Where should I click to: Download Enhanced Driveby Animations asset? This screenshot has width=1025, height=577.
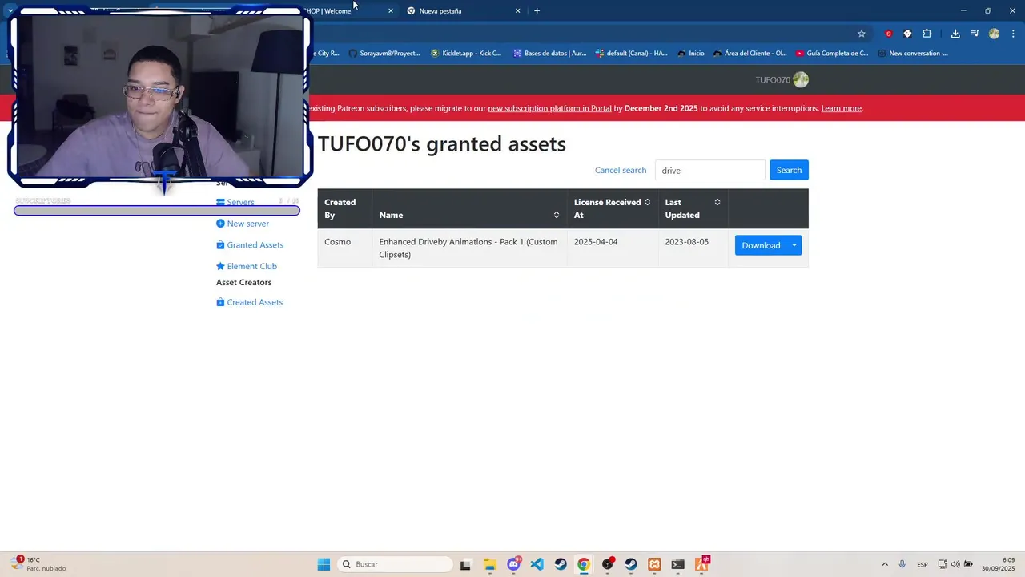[x=761, y=245]
